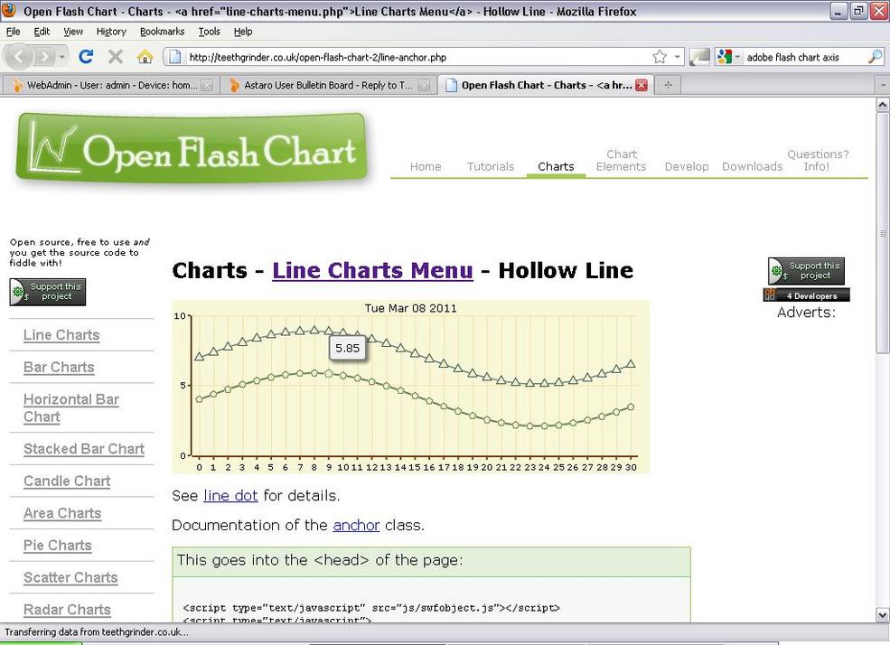Click the search magnifier icon

pos(876,57)
